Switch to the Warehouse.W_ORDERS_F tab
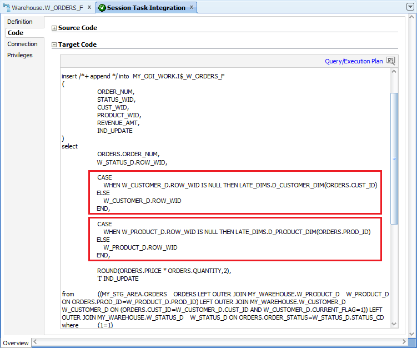417x348 pixels. (47, 8)
